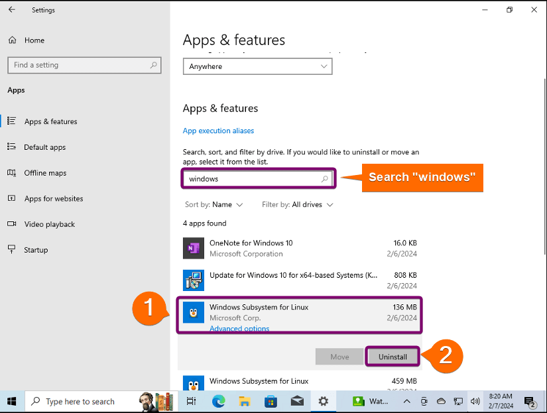Click the network tray icon
Image resolution: width=547 pixels, height=413 pixels.
pyautogui.click(x=458, y=402)
